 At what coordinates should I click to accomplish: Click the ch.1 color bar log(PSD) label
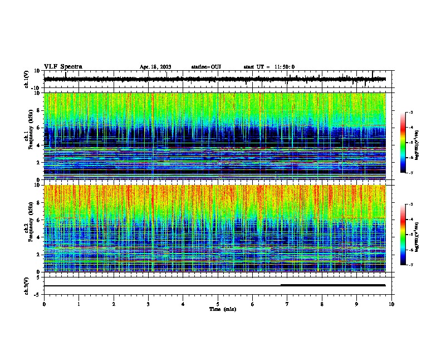[x=416, y=145]
